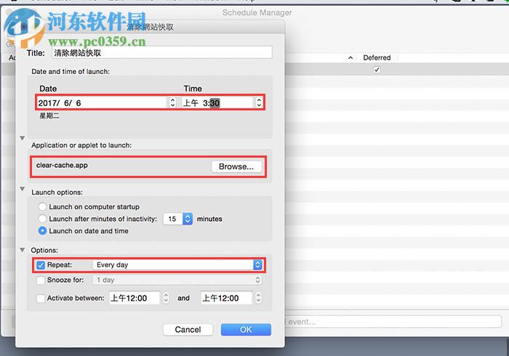This screenshot has height=356, width=509.
Task: Select Launch on computer startup
Action: [42, 206]
